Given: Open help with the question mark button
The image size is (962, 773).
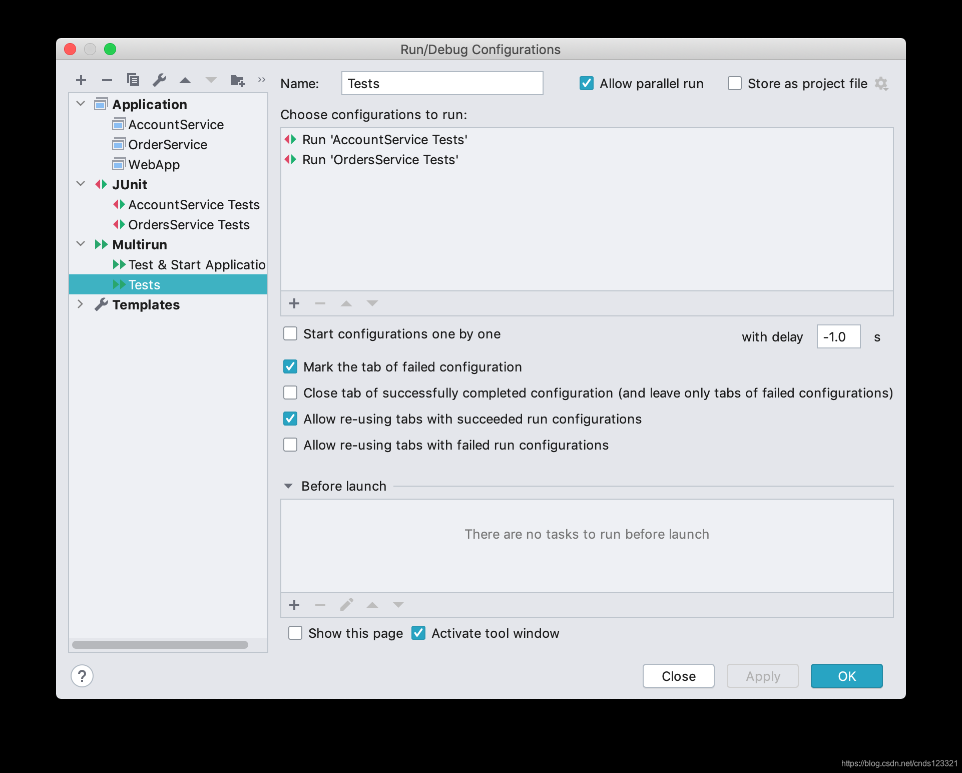Looking at the screenshot, I should pyautogui.click(x=82, y=676).
